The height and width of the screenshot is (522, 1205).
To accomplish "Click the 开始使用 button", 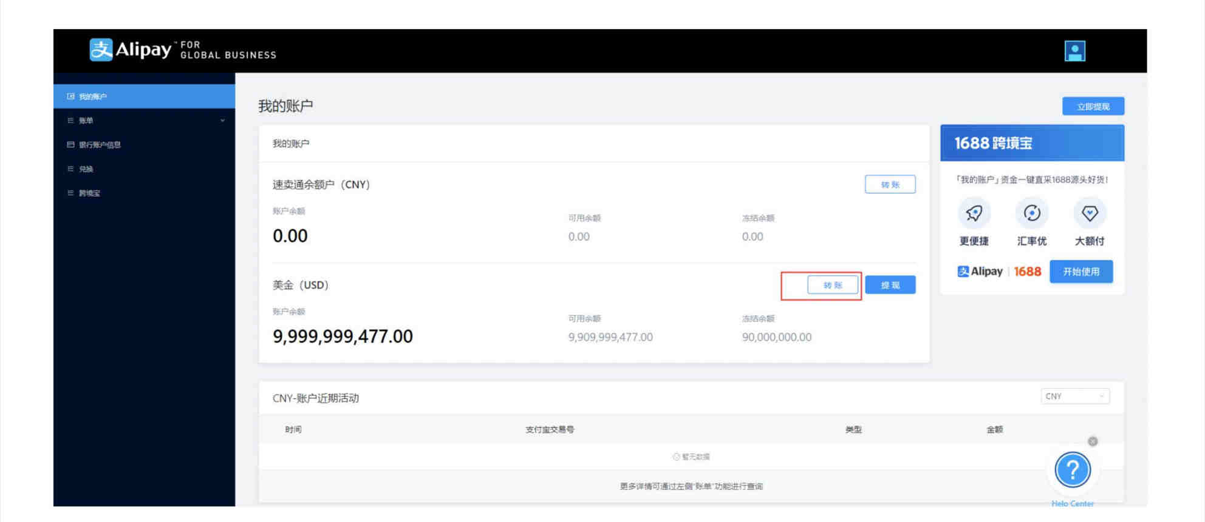I will [x=1081, y=272].
